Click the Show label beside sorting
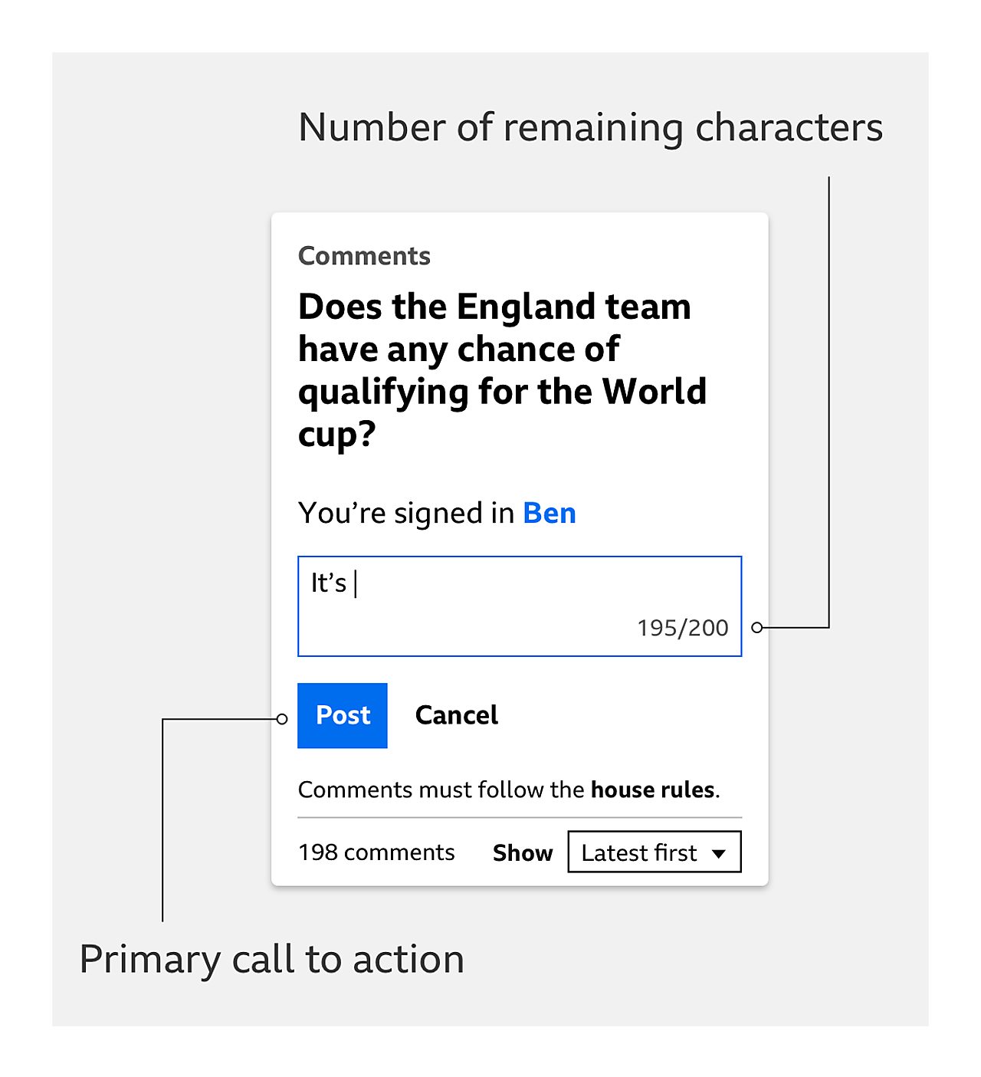The height and width of the screenshot is (1077, 981). click(523, 852)
